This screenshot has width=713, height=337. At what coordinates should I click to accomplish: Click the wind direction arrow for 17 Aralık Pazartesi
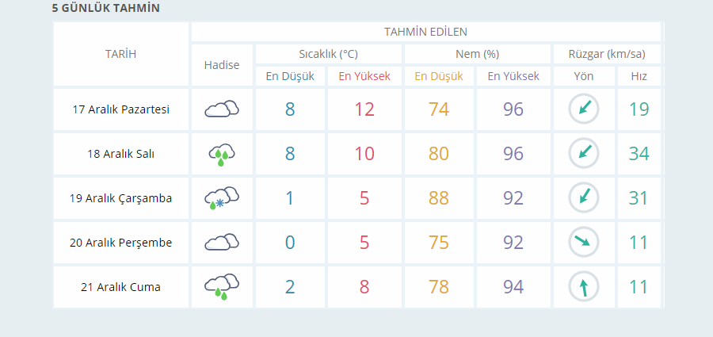click(x=584, y=109)
